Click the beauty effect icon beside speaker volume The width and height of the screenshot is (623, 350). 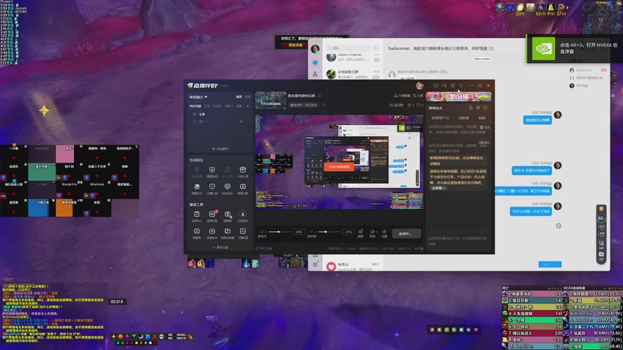[361, 232]
